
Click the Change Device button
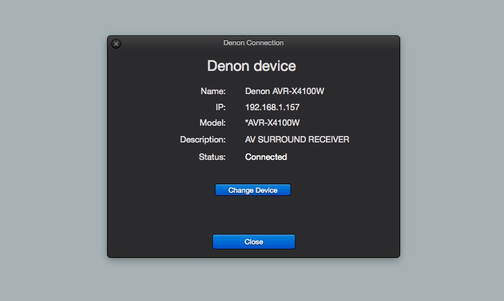[x=253, y=190]
